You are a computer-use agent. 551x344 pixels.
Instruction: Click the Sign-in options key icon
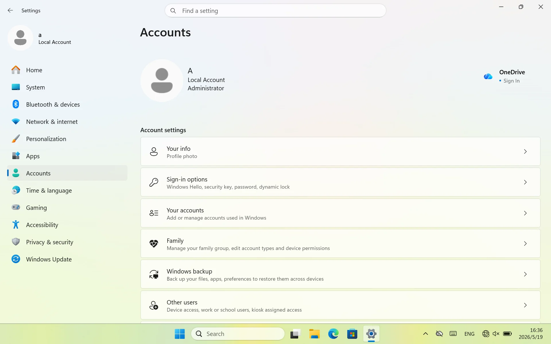point(154,182)
